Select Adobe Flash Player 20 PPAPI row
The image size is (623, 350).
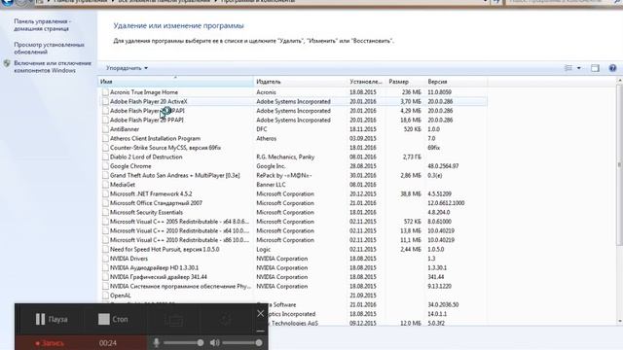292,120
